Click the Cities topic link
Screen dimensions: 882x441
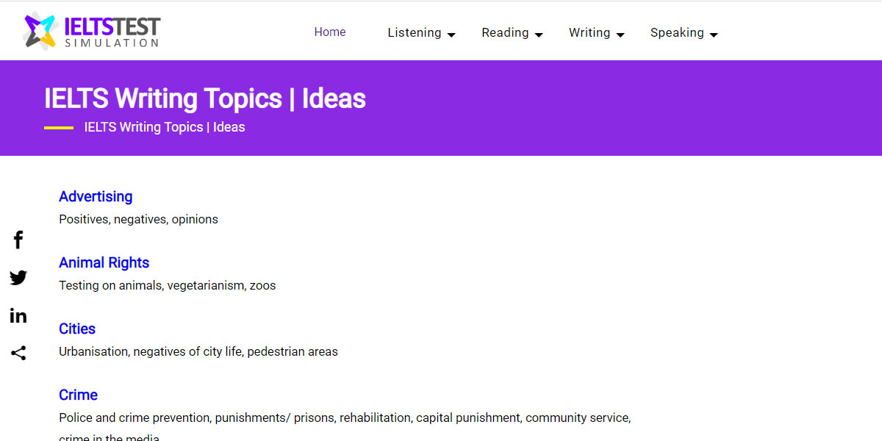76,329
